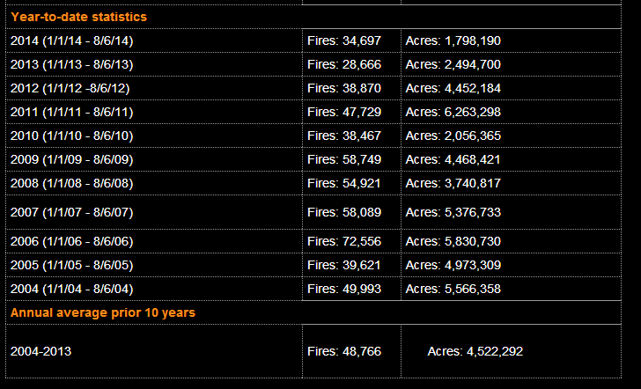Click the Year-to-date statistics heading

[x=78, y=17]
